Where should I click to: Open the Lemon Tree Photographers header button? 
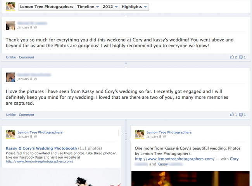(x=47, y=7)
